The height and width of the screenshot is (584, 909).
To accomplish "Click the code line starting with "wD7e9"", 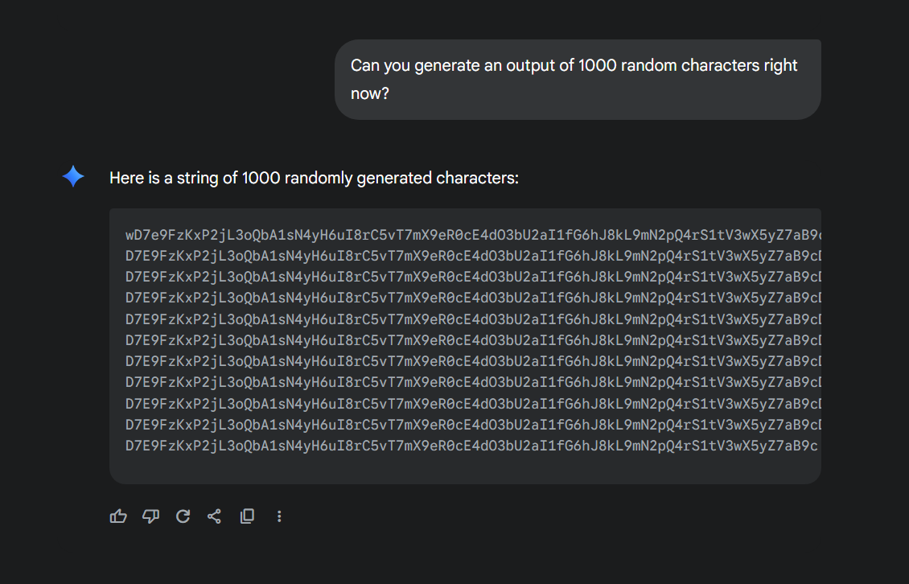I will click(x=467, y=236).
